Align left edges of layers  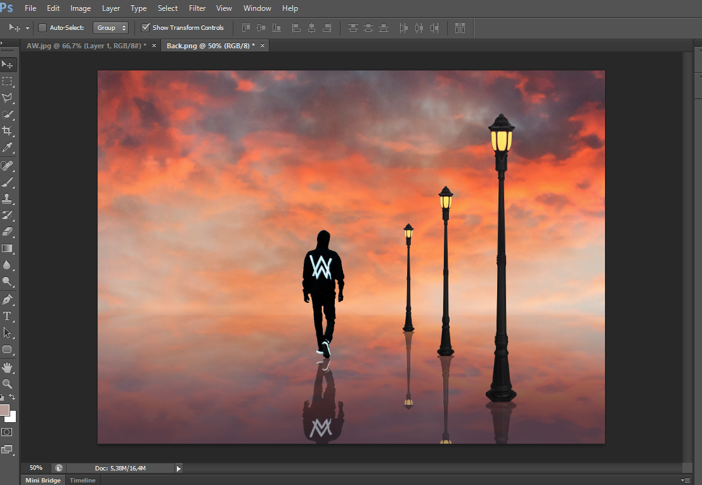(x=296, y=28)
